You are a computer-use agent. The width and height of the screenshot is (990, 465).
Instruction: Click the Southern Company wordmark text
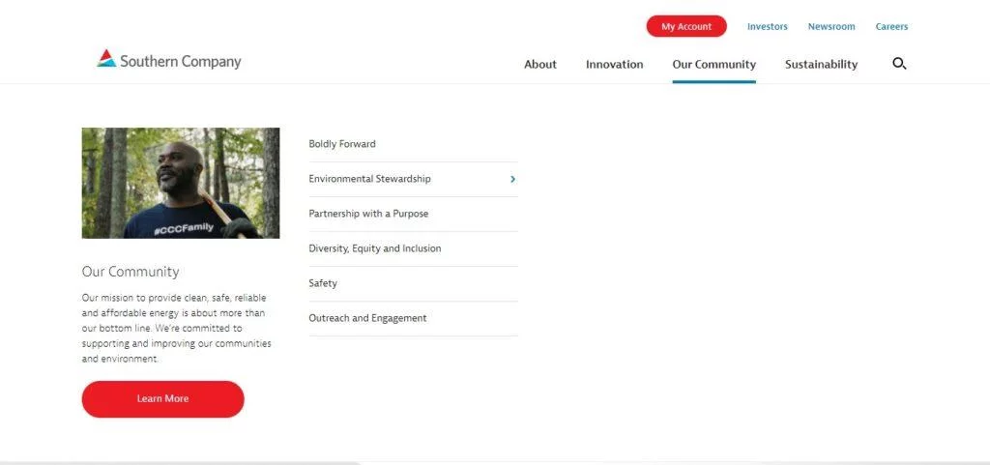tap(181, 62)
